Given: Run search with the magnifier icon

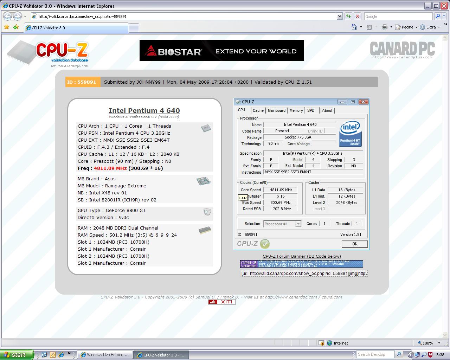Looking at the screenshot, I should [x=437, y=16].
